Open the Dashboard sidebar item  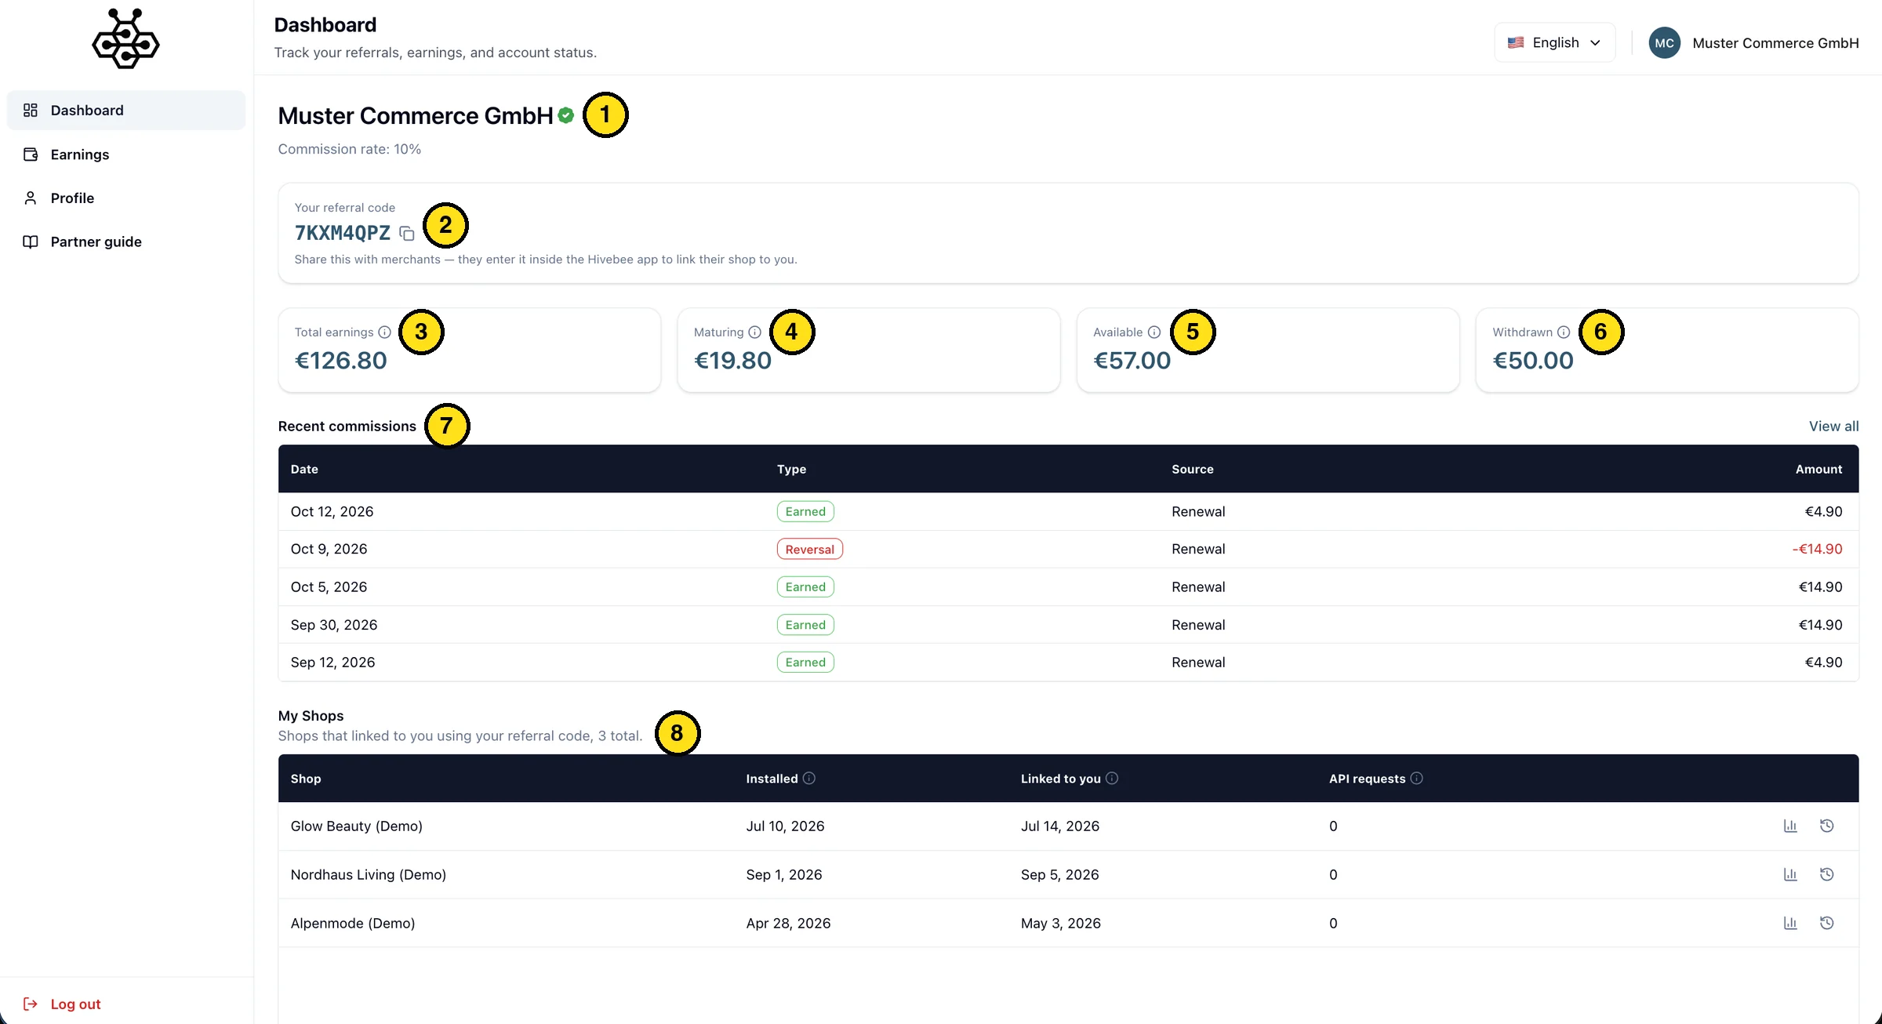coord(126,110)
